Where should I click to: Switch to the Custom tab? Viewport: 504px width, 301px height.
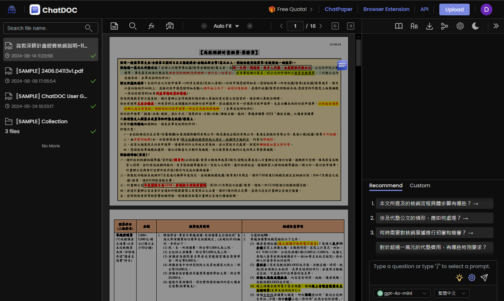(420, 185)
